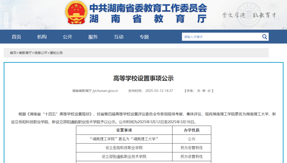
Task: Set font size to small (小)
Action: (x=209, y=91)
